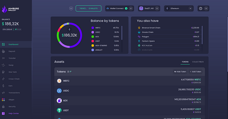
Task: Select Binance Smart Chain network row
Action: point(169,28)
